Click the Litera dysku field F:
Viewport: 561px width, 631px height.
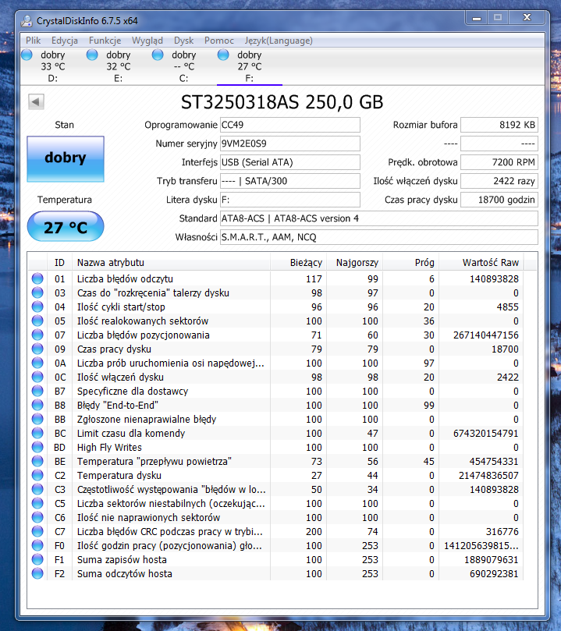(x=290, y=200)
